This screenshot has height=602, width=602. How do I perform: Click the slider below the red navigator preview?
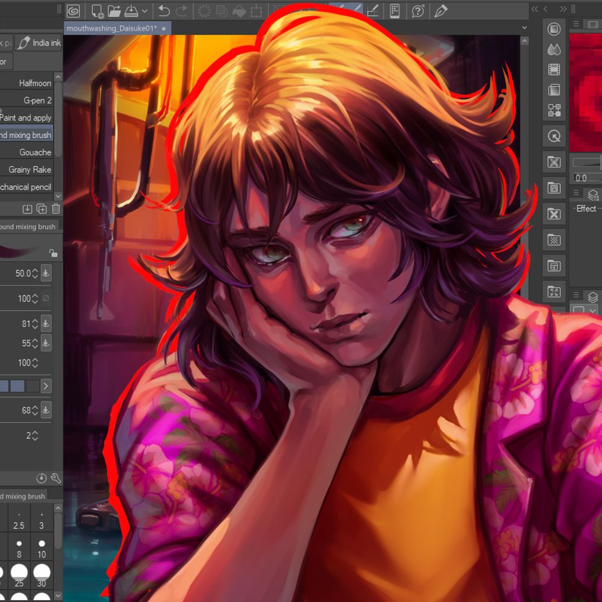(587, 163)
